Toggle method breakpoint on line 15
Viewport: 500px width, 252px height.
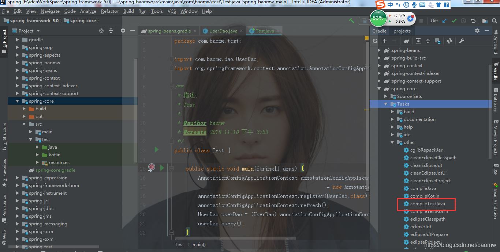tap(152, 167)
